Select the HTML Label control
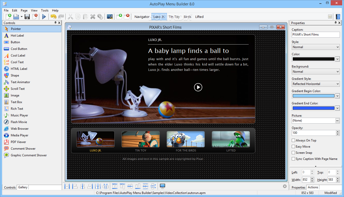Viewport: 344px width, 197px height. coord(32,69)
